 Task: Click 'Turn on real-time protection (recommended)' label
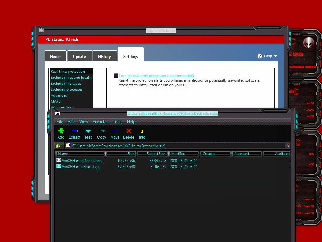156,76
